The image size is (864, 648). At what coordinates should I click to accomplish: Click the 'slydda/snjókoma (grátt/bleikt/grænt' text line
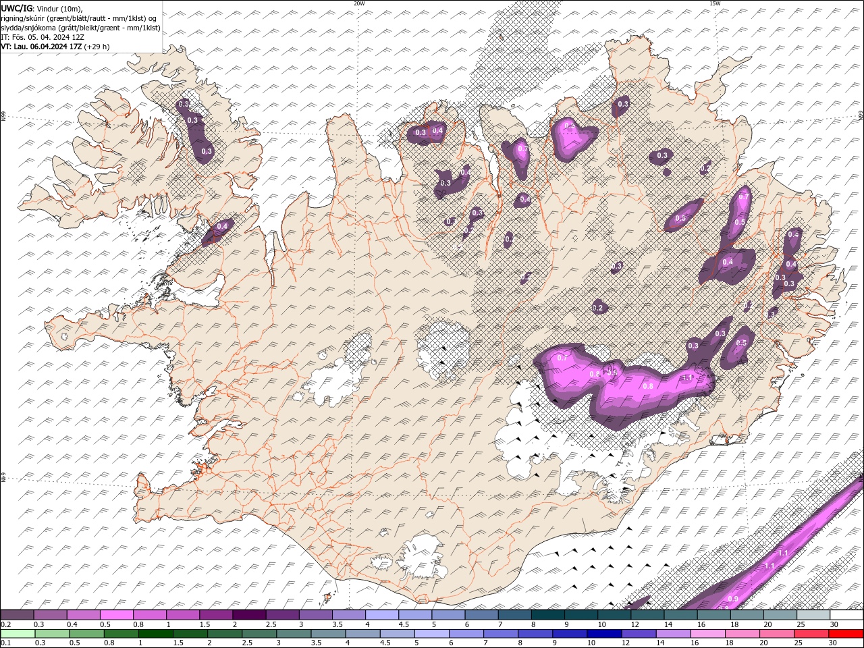click(x=80, y=28)
